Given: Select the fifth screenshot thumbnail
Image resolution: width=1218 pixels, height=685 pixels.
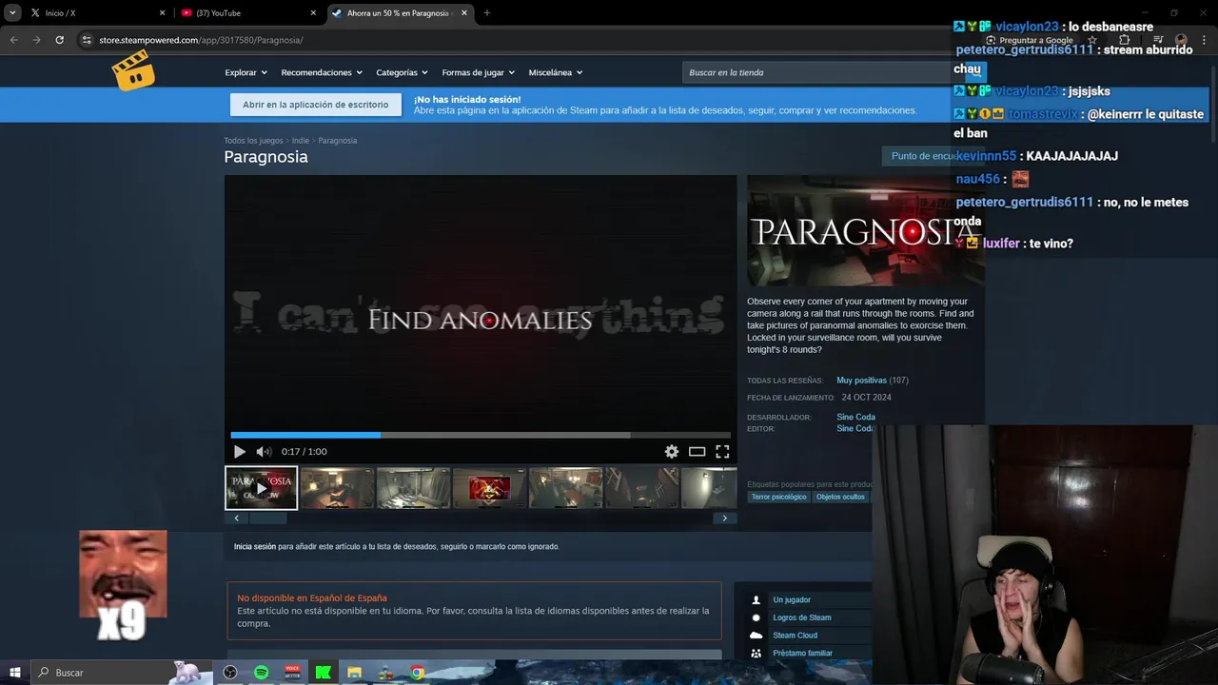Looking at the screenshot, I should 566,488.
